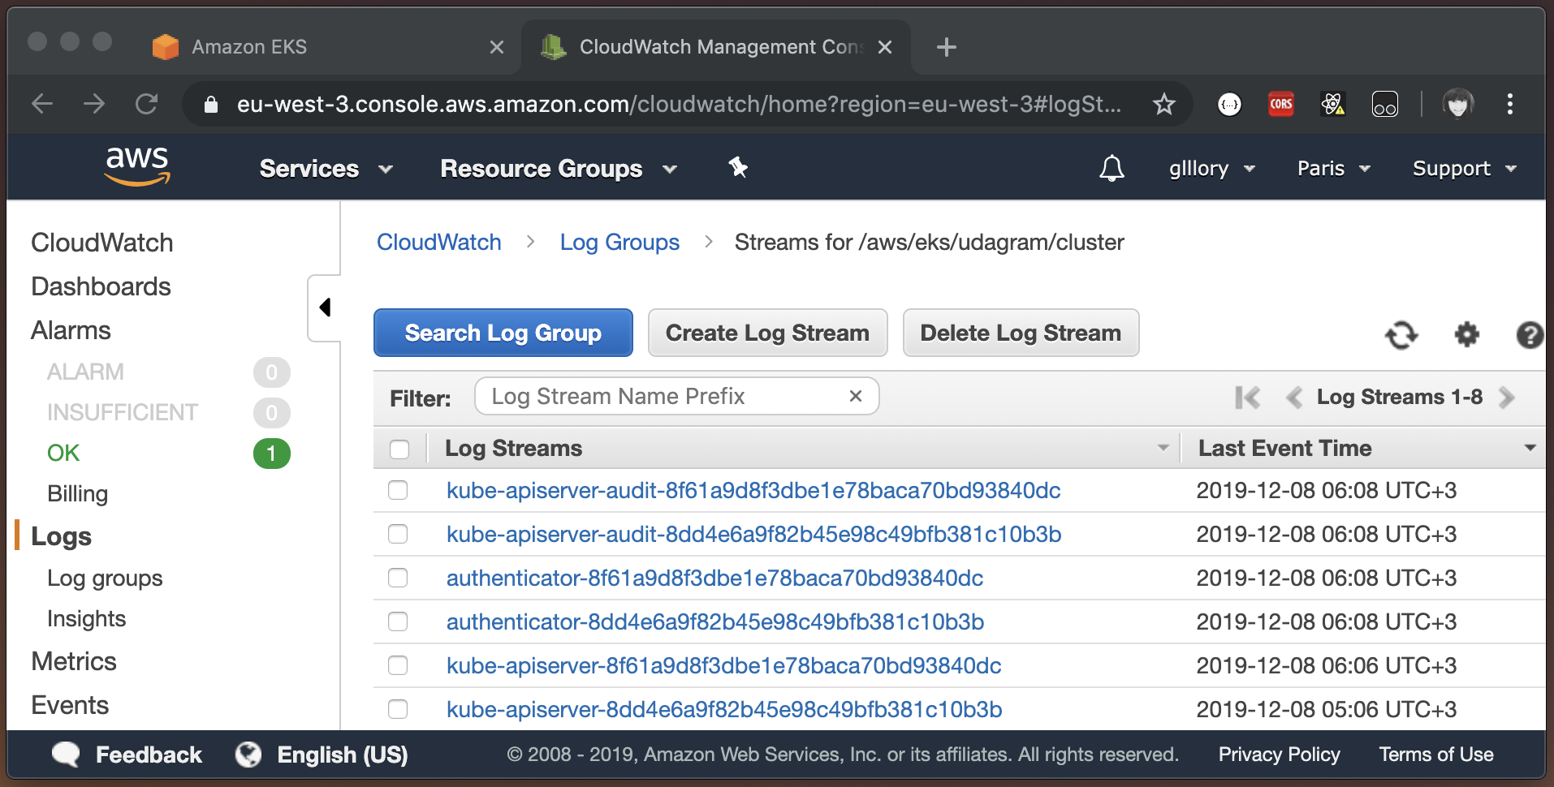Open the feedback speech bubble icon
This screenshot has width=1554, height=787.
tap(66, 755)
